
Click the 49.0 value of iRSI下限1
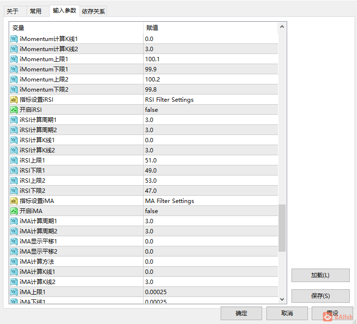point(151,170)
